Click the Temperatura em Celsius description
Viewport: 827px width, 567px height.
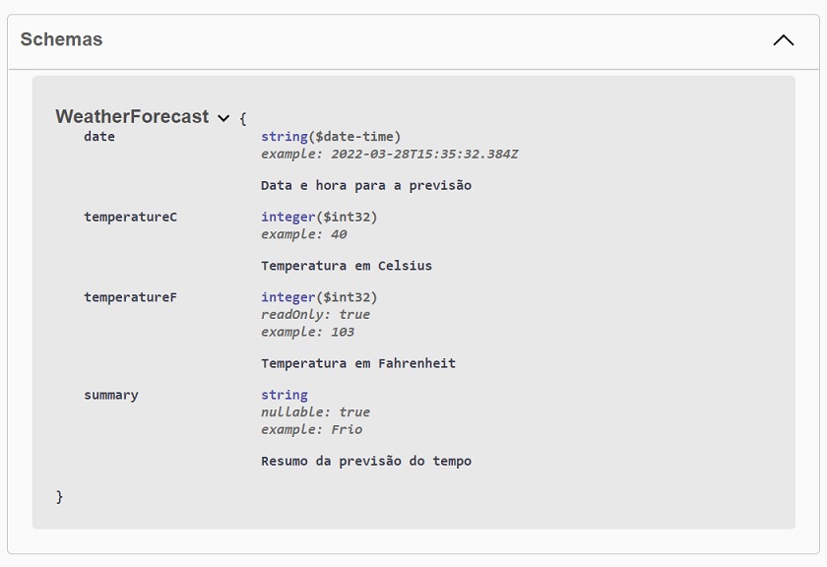347,266
